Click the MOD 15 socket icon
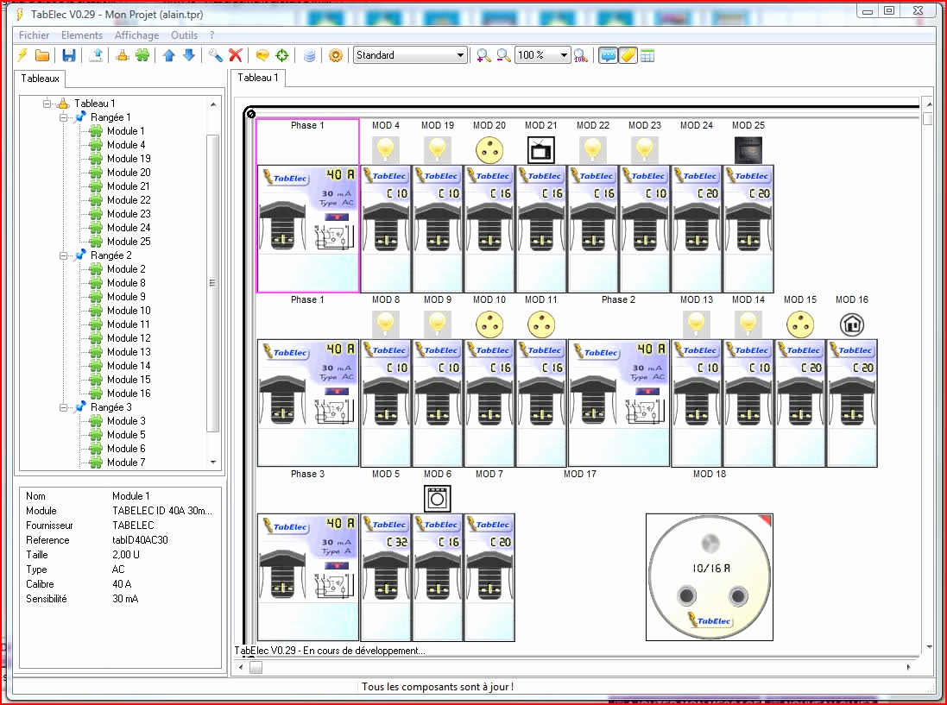 click(x=800, y=324)
